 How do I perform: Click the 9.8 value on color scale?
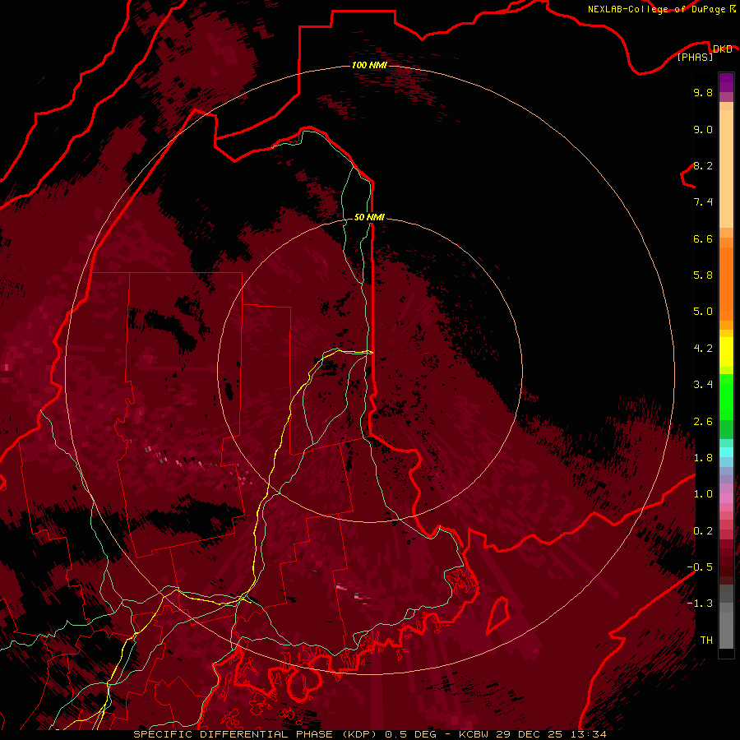pos(703,92)
